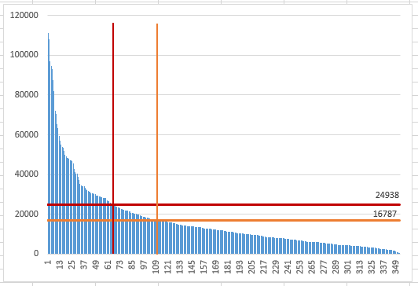The image size is (418, 286).
Task: Select the 0 axis label
Action: point(36,253)
